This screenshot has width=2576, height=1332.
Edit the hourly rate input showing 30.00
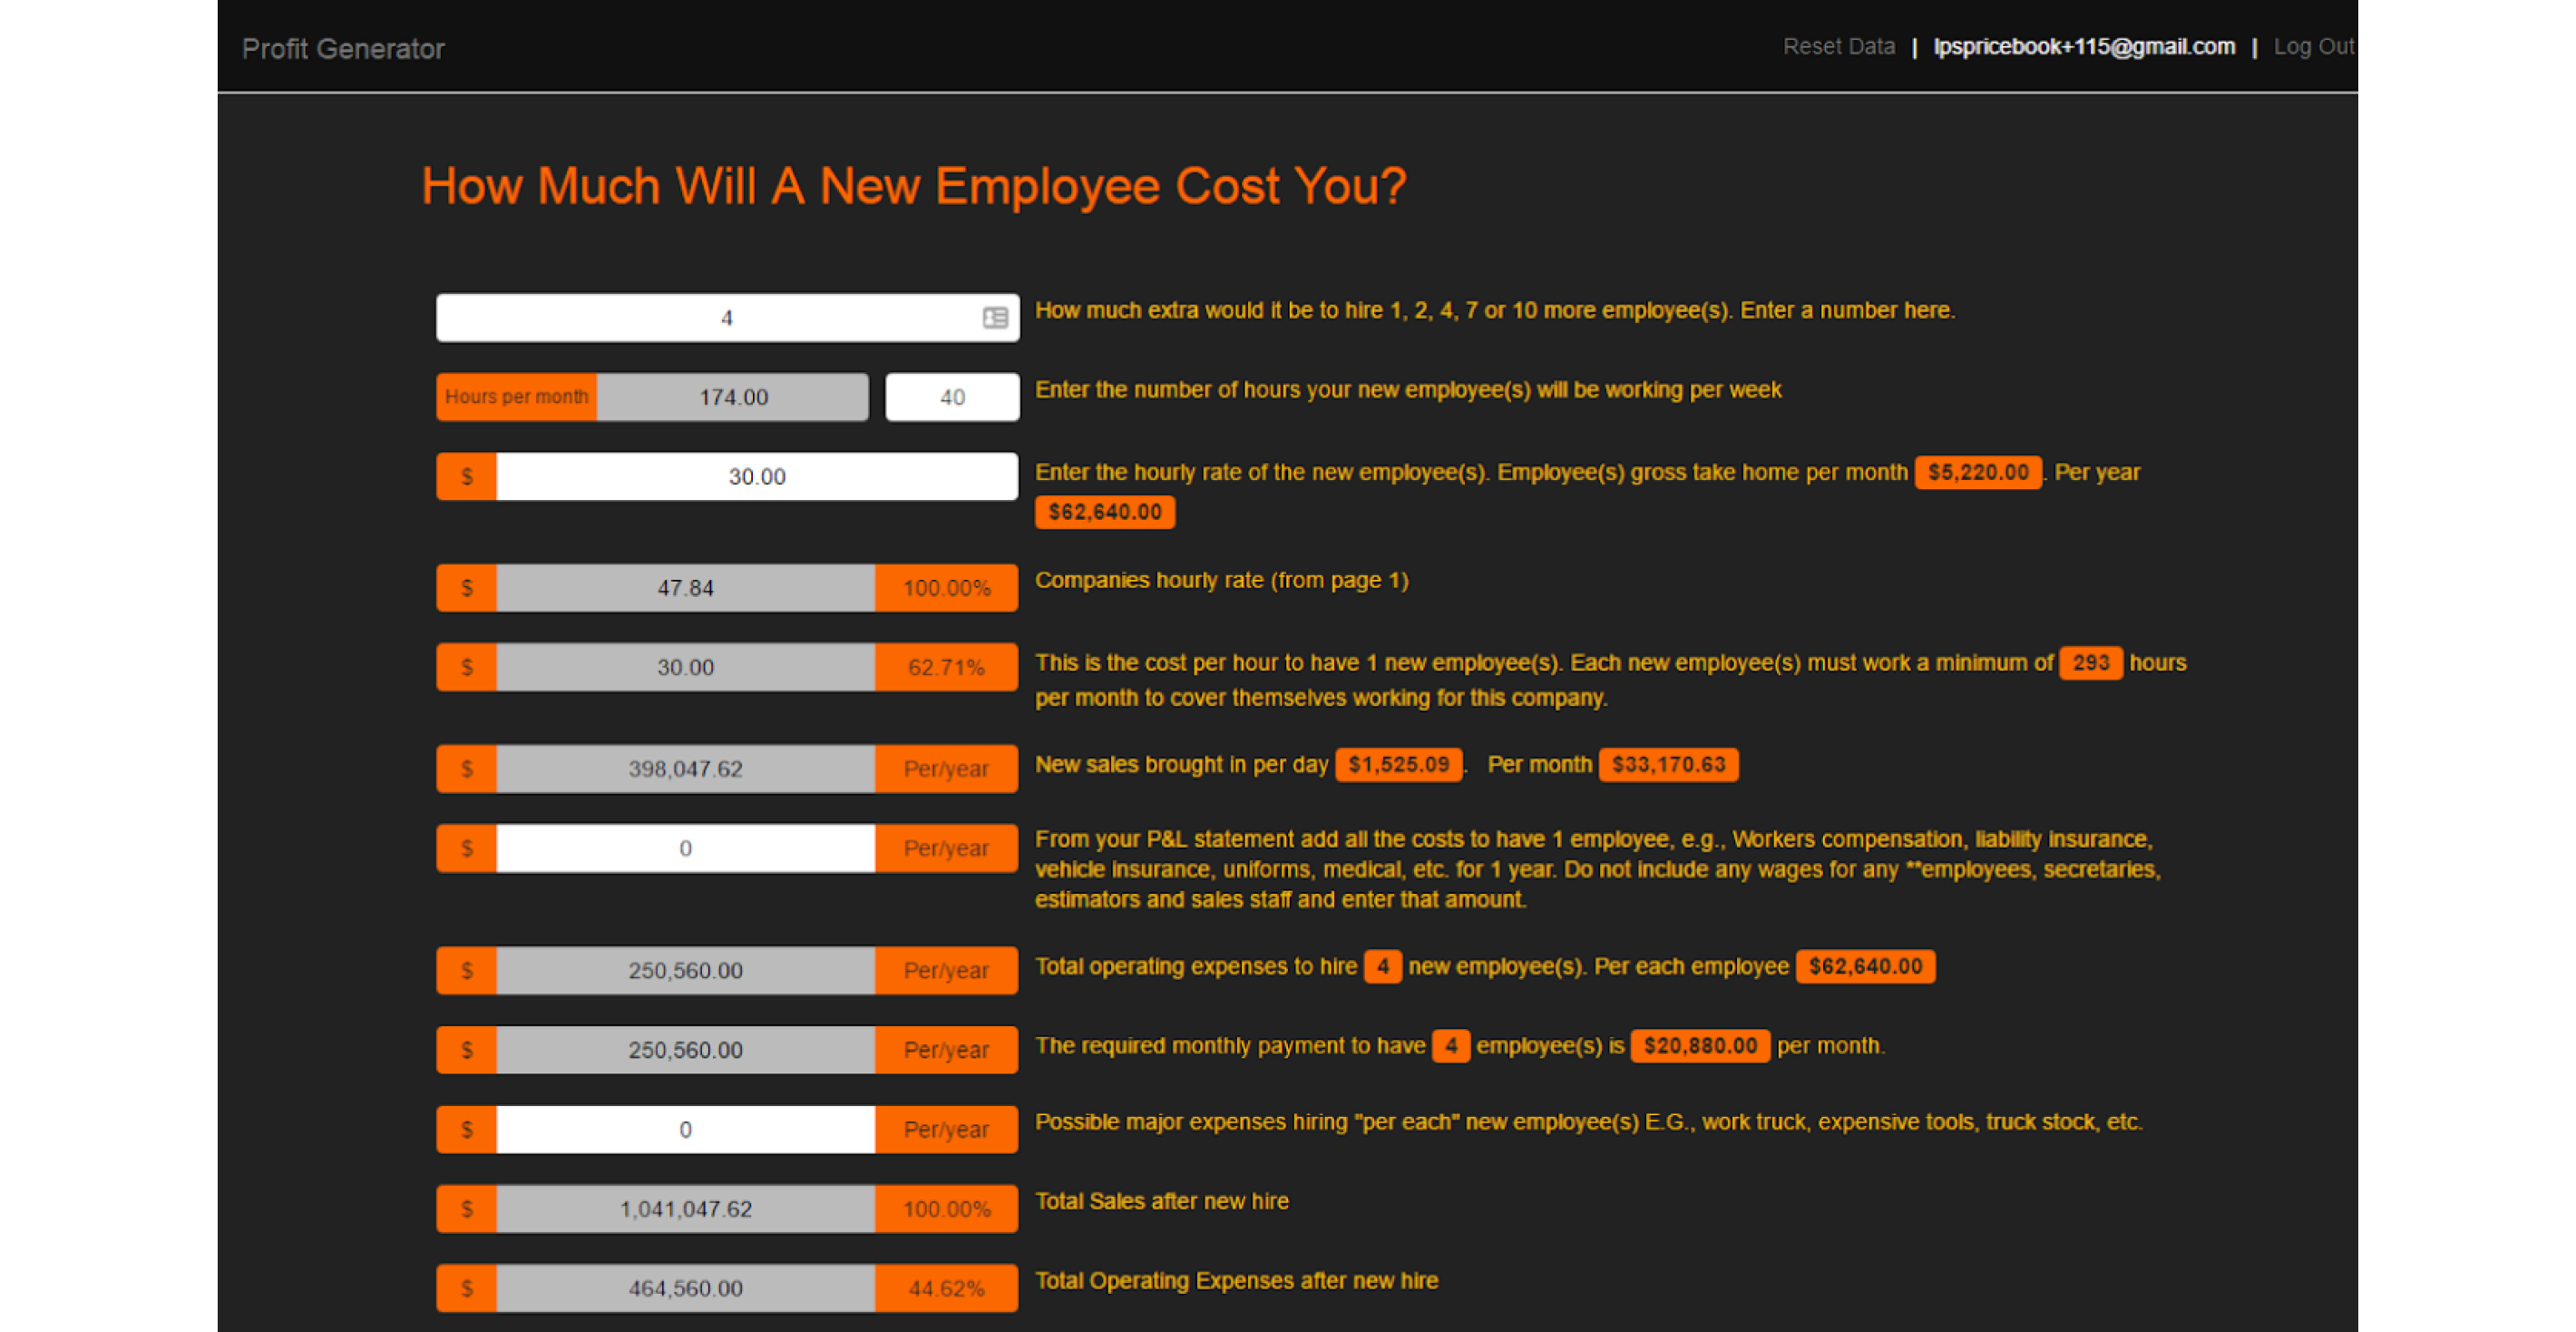coord(757,476)
